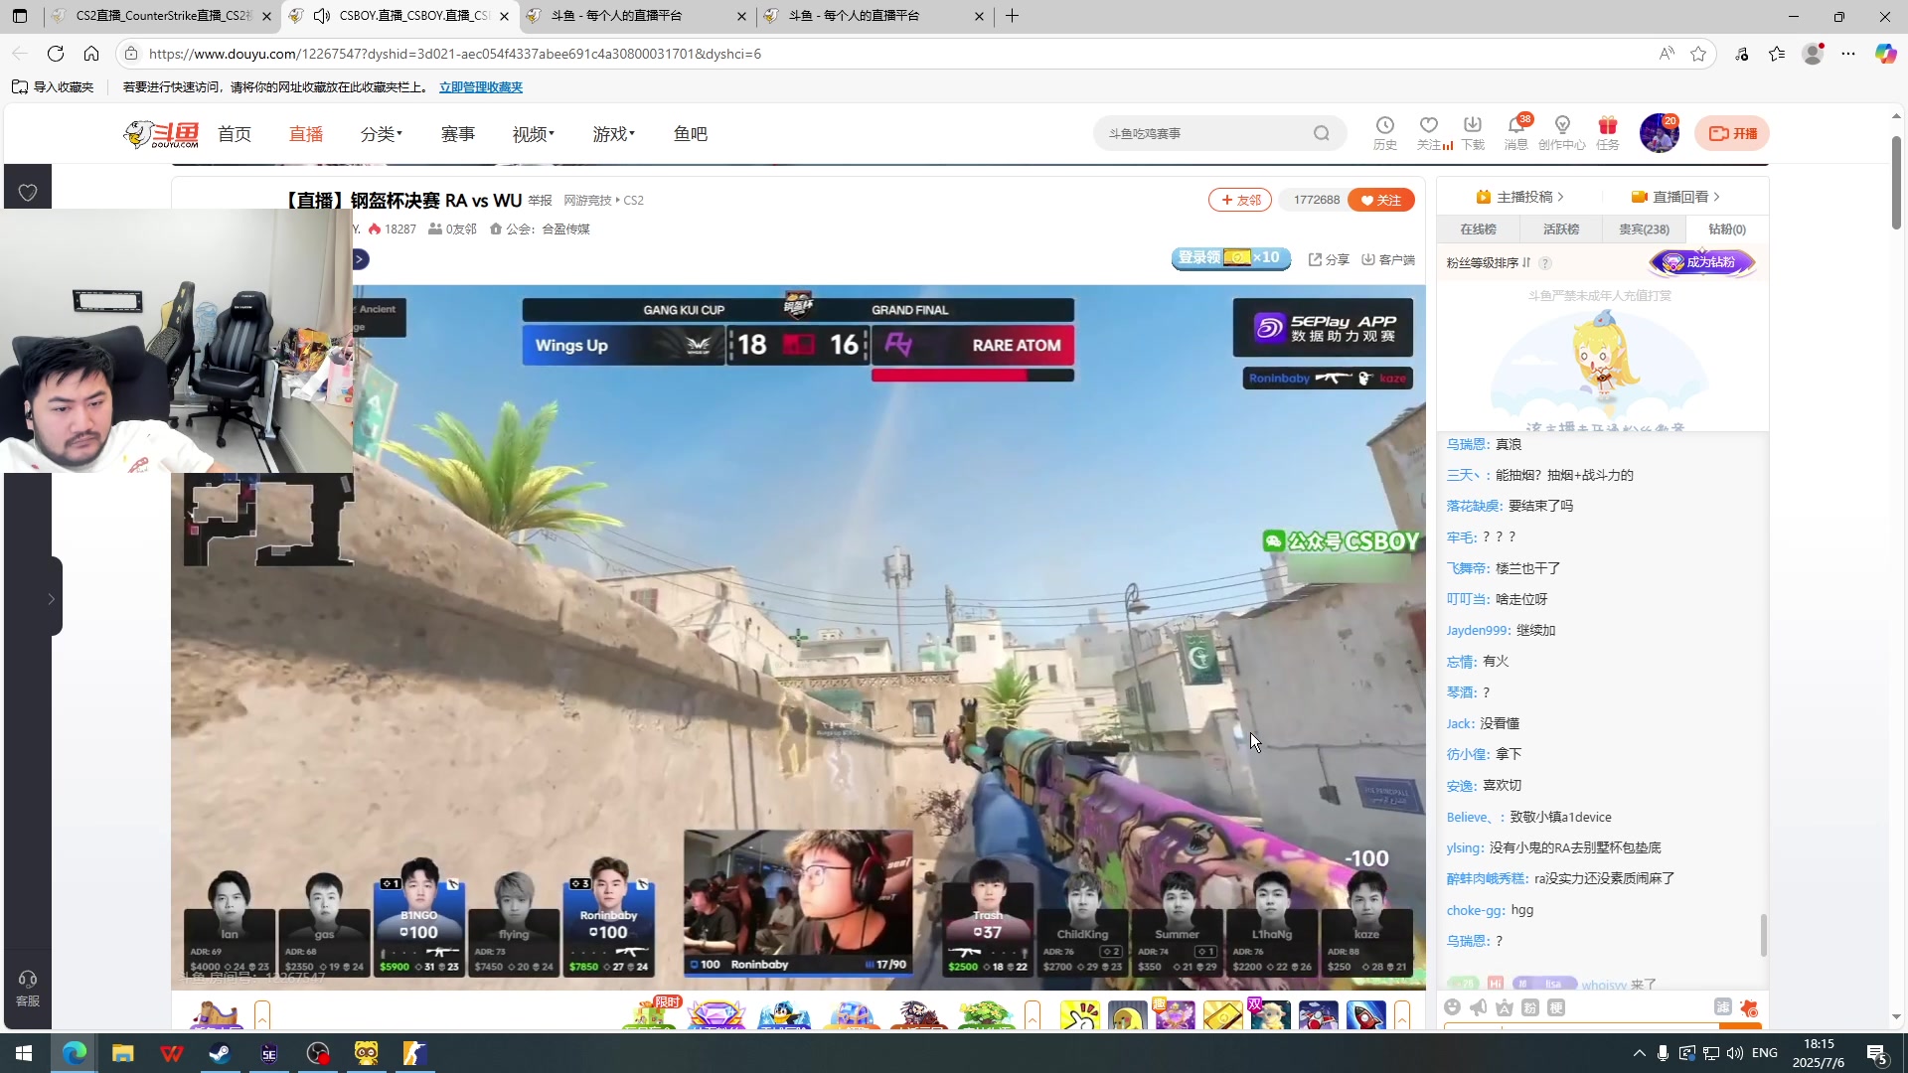The width and height of the screenshot is (1908, 1073).
Task: Expand the left sidebar arrow handle
Action: click(x=51, y=598)
